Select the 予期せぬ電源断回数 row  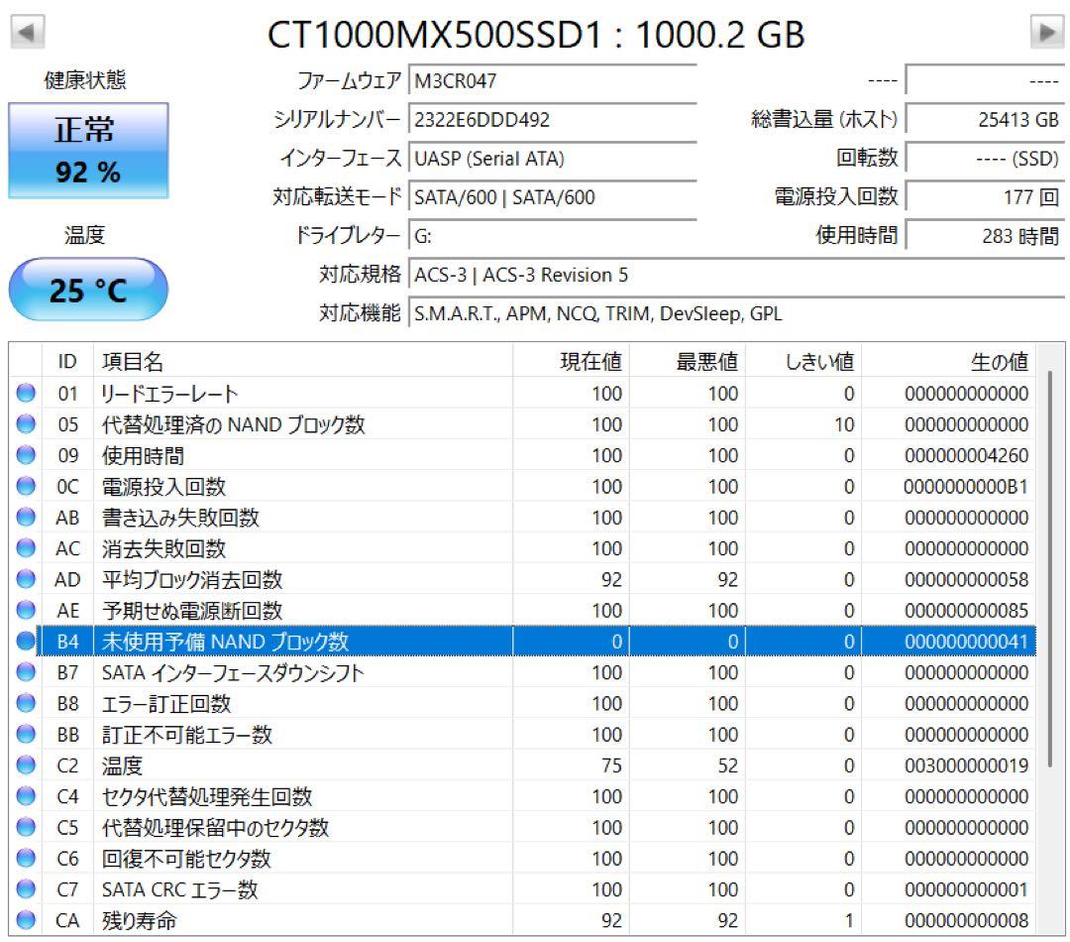[x=248, y=611]
